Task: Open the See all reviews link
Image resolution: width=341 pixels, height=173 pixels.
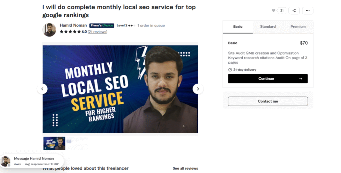Action: tap(185, 168)
